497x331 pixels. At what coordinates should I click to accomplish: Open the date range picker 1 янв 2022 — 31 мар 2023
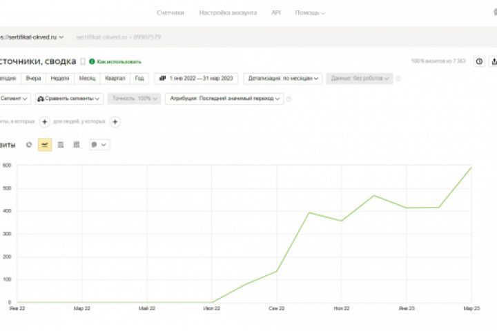196,78
